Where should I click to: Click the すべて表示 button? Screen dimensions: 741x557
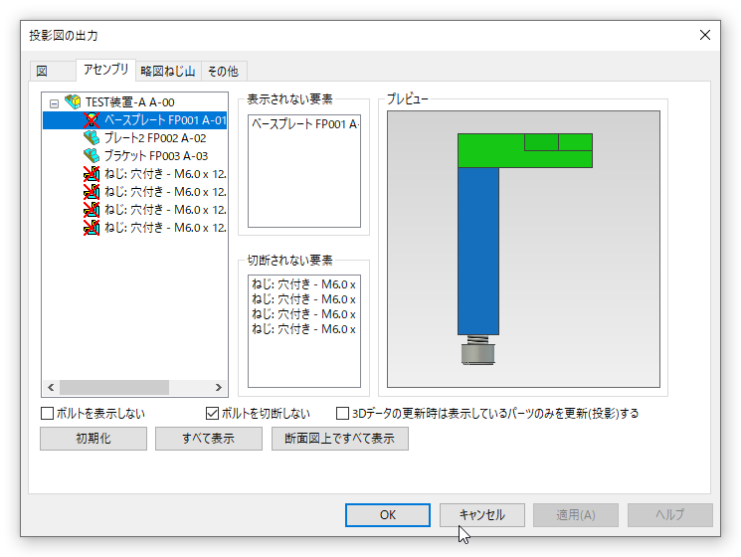pos(209,439)
